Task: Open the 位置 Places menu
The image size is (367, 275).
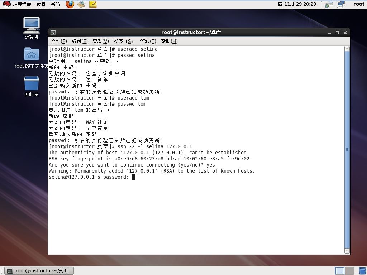Action: coord(41,4)
